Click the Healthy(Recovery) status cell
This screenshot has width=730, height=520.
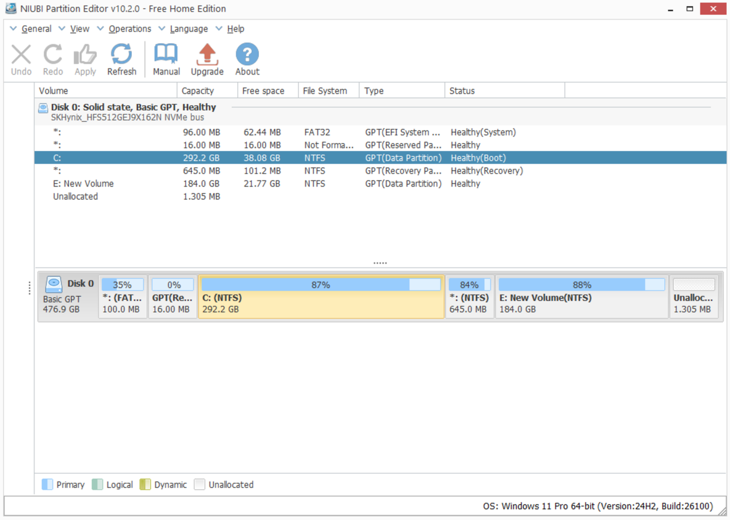486,171
